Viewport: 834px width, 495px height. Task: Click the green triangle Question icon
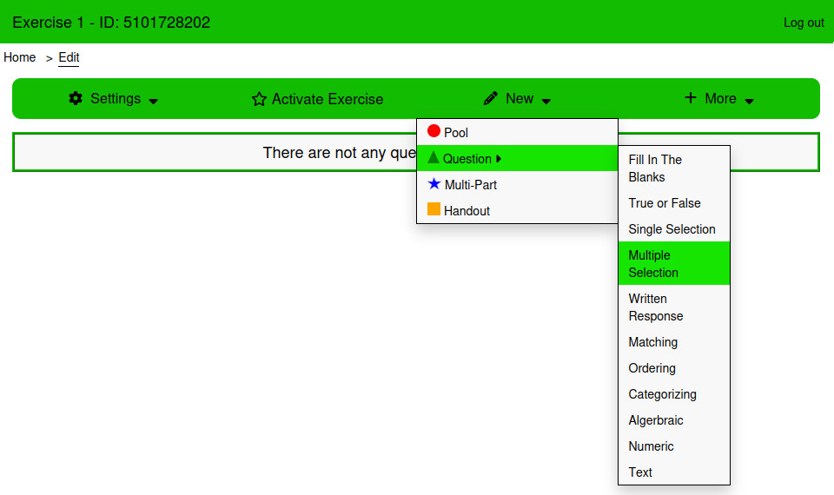pyautogui.click(x=434, y=158)
